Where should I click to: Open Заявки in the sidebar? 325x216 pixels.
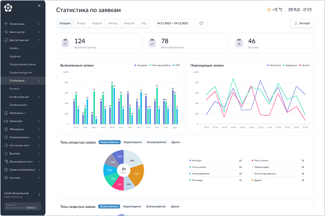14,48
